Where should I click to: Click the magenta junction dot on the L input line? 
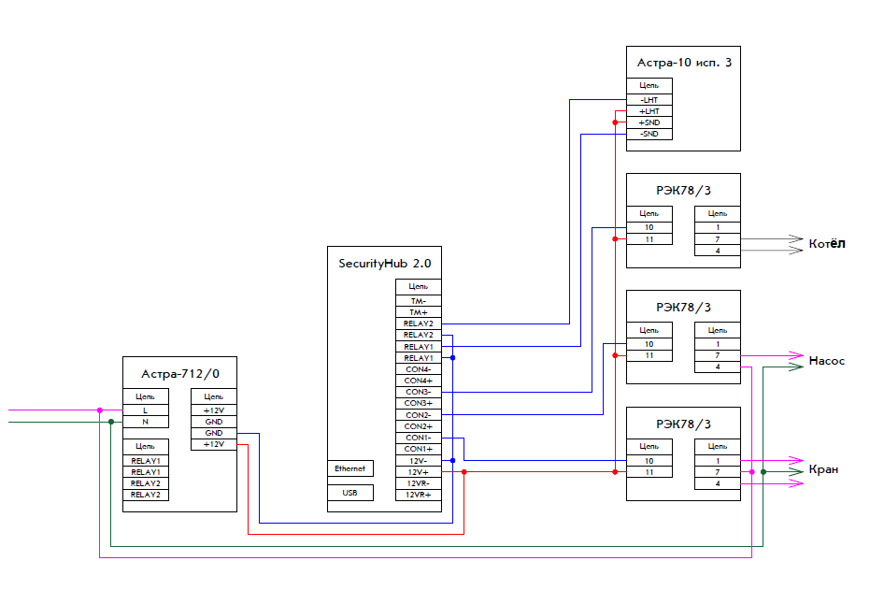point(100,410)
